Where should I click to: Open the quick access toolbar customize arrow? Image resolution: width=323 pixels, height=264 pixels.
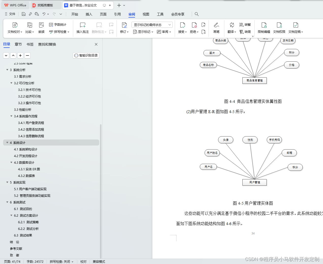(x=61, y=14)
